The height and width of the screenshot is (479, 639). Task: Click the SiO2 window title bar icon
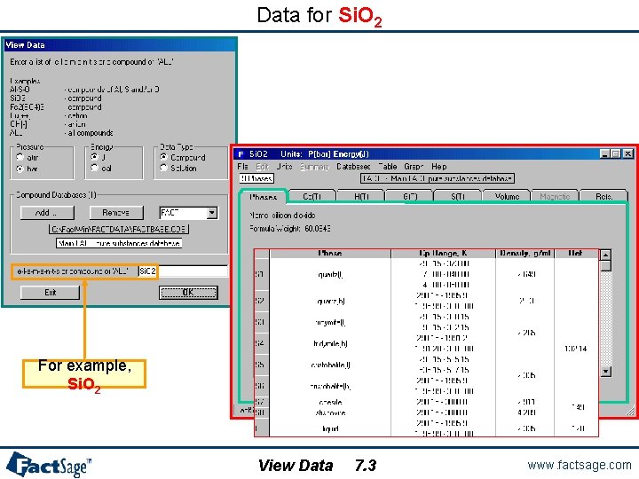point(241,154)
